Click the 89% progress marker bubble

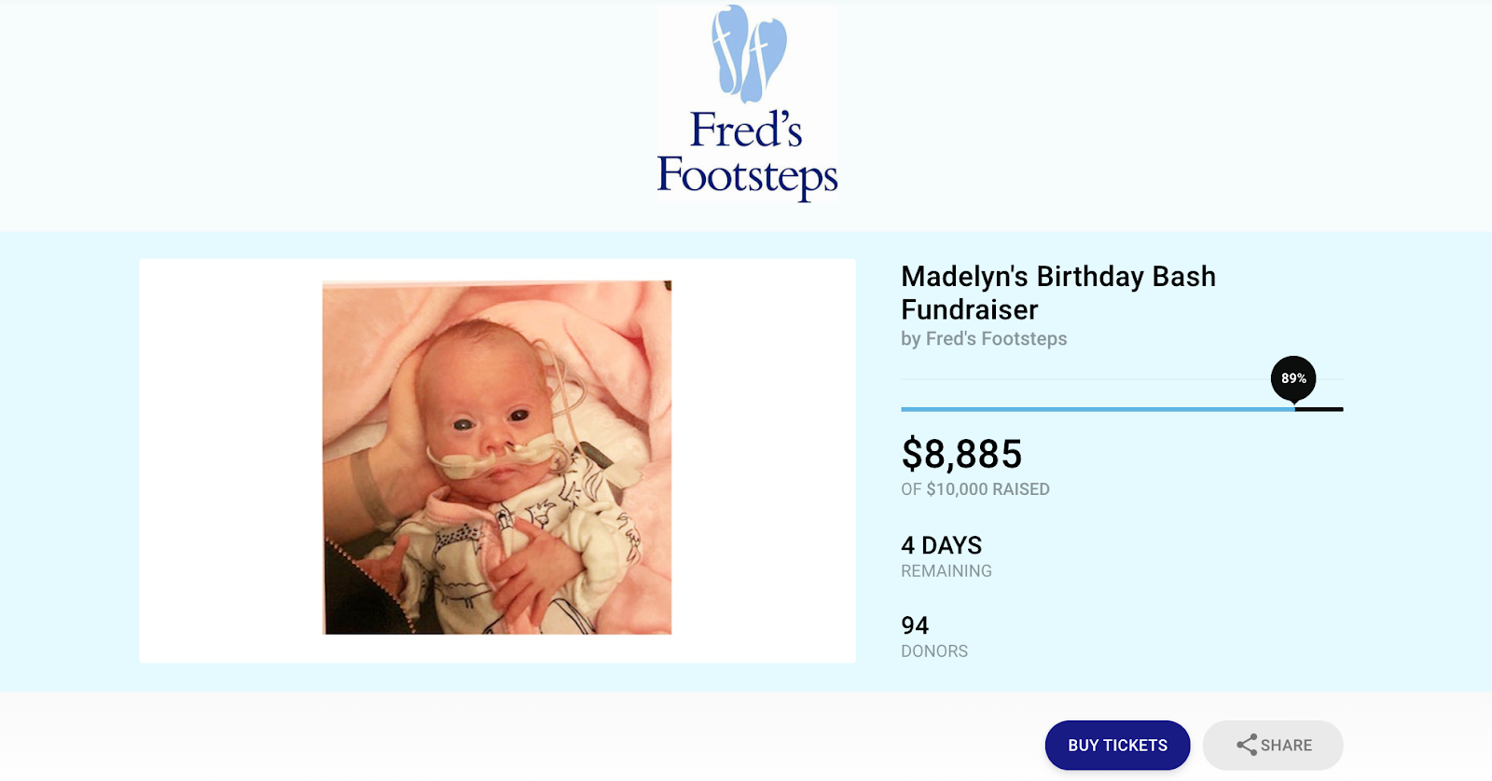1293,378
